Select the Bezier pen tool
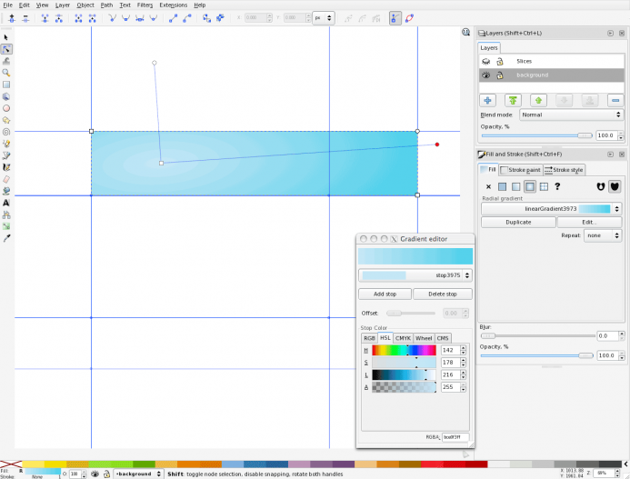This screenshot has width=630, height=479. click(x=6, y=155)
